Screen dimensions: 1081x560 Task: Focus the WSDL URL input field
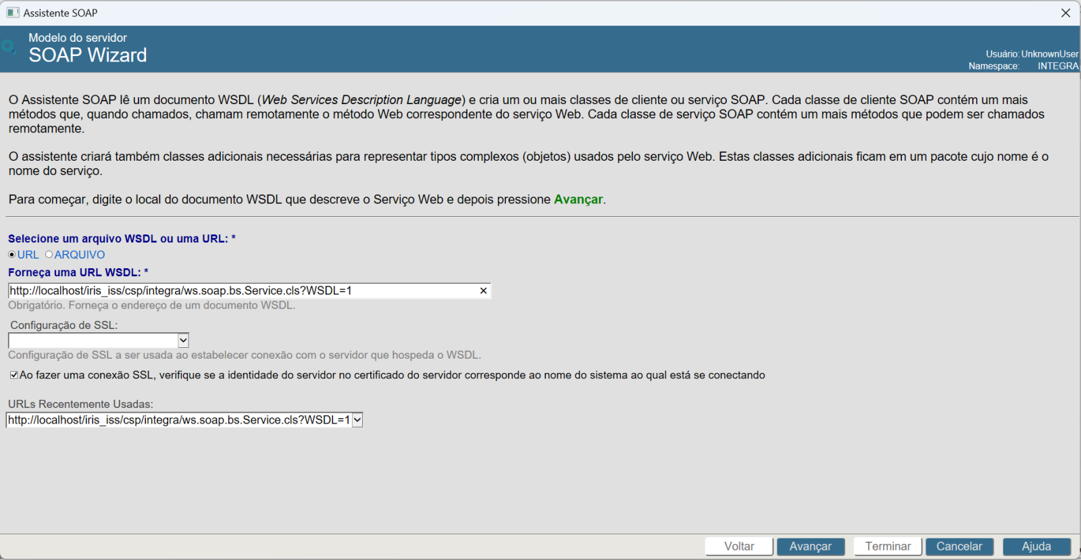click(243, 290)
